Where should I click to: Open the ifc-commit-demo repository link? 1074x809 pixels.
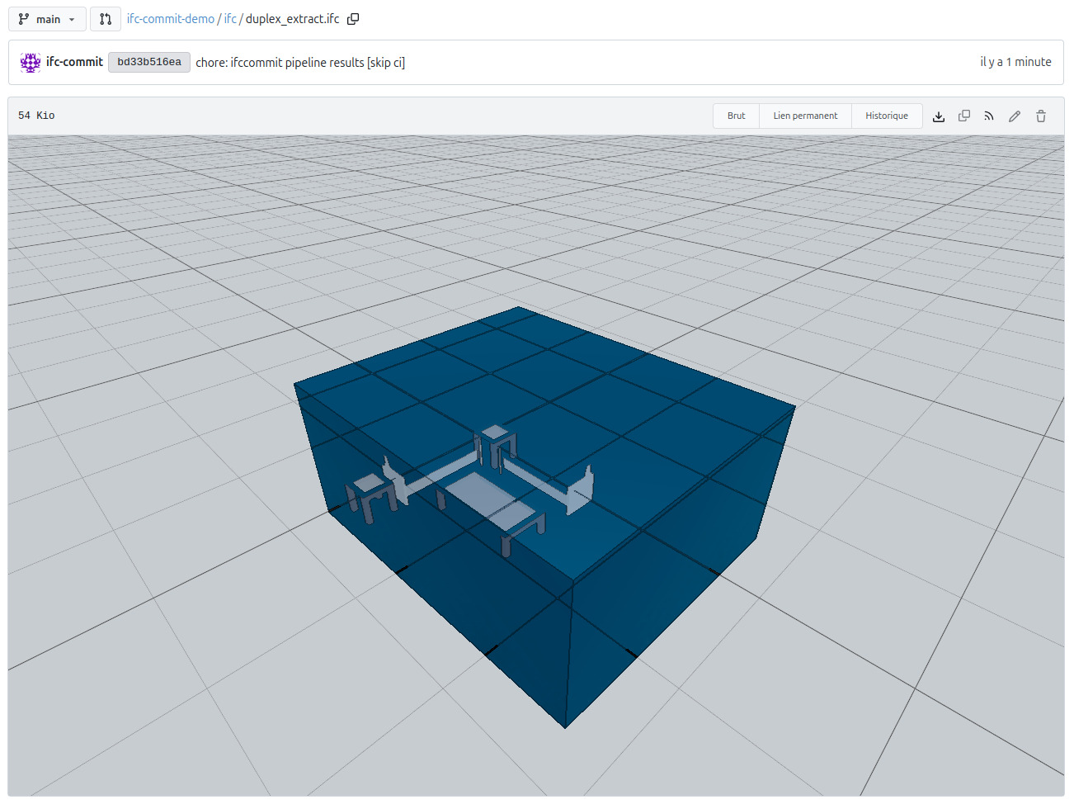(171, 19)
